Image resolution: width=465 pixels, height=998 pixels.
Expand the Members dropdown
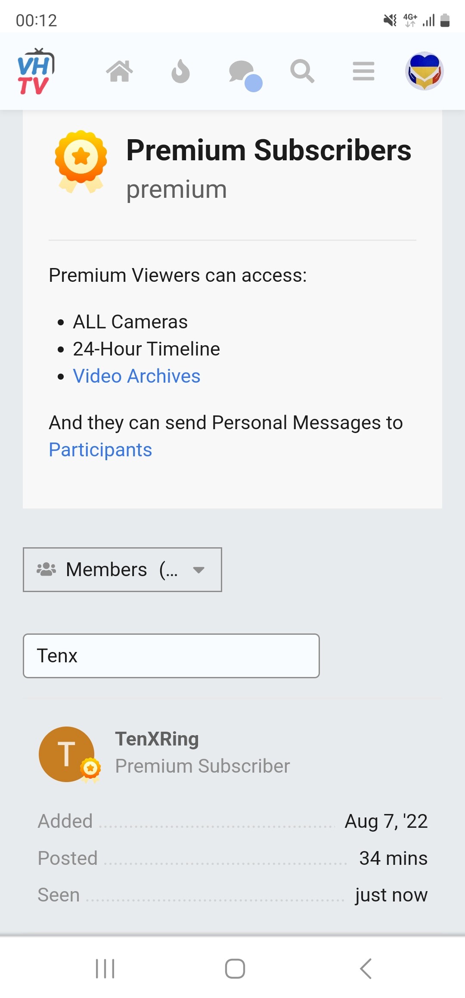[x=122, y=570]
